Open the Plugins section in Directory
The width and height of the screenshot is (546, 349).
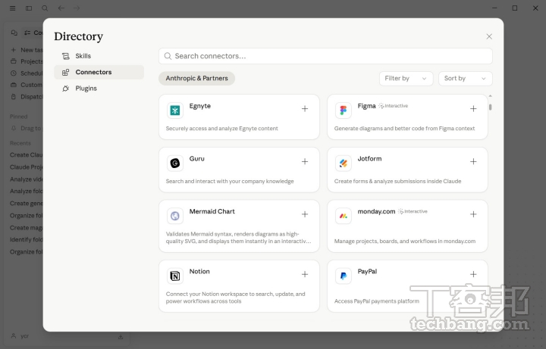tap(99, 89)
